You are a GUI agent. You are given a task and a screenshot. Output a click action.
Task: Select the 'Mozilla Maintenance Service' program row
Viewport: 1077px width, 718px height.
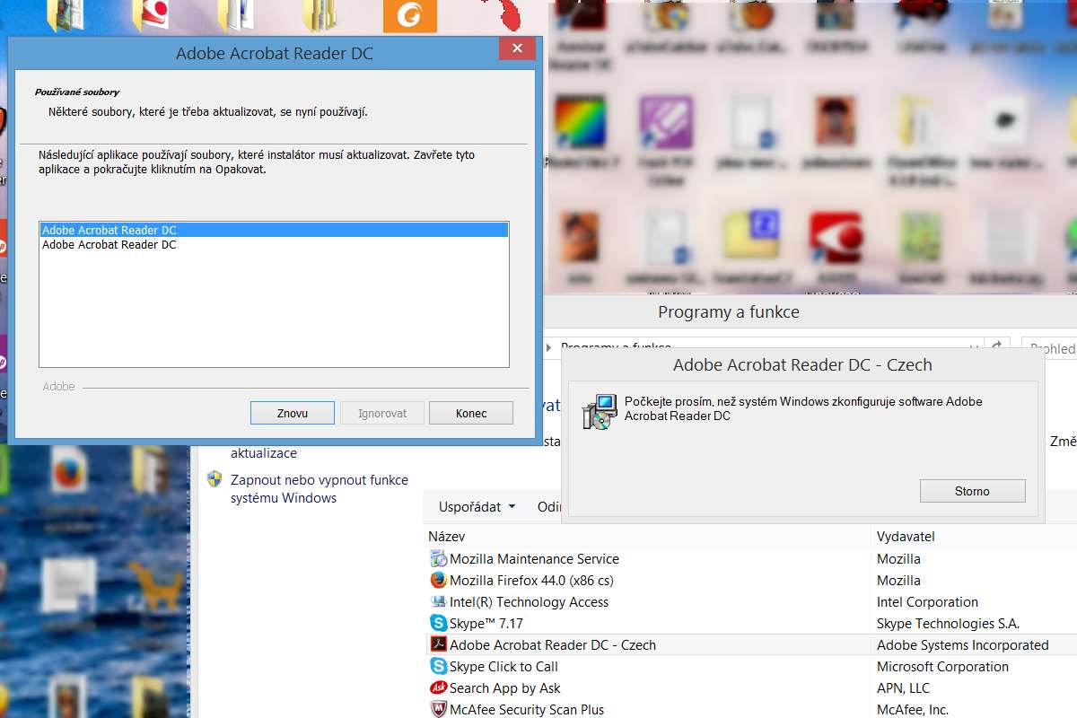coord(750,559)
